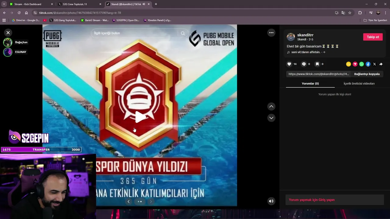390x219 pixels.
Task: Open the Chrome three-dot menu
Action: click(x=385, y=13)
